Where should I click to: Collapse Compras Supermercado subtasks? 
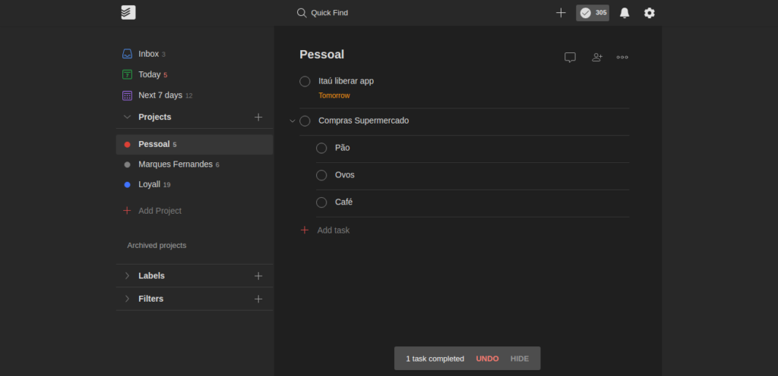click(x=293, y=121)
